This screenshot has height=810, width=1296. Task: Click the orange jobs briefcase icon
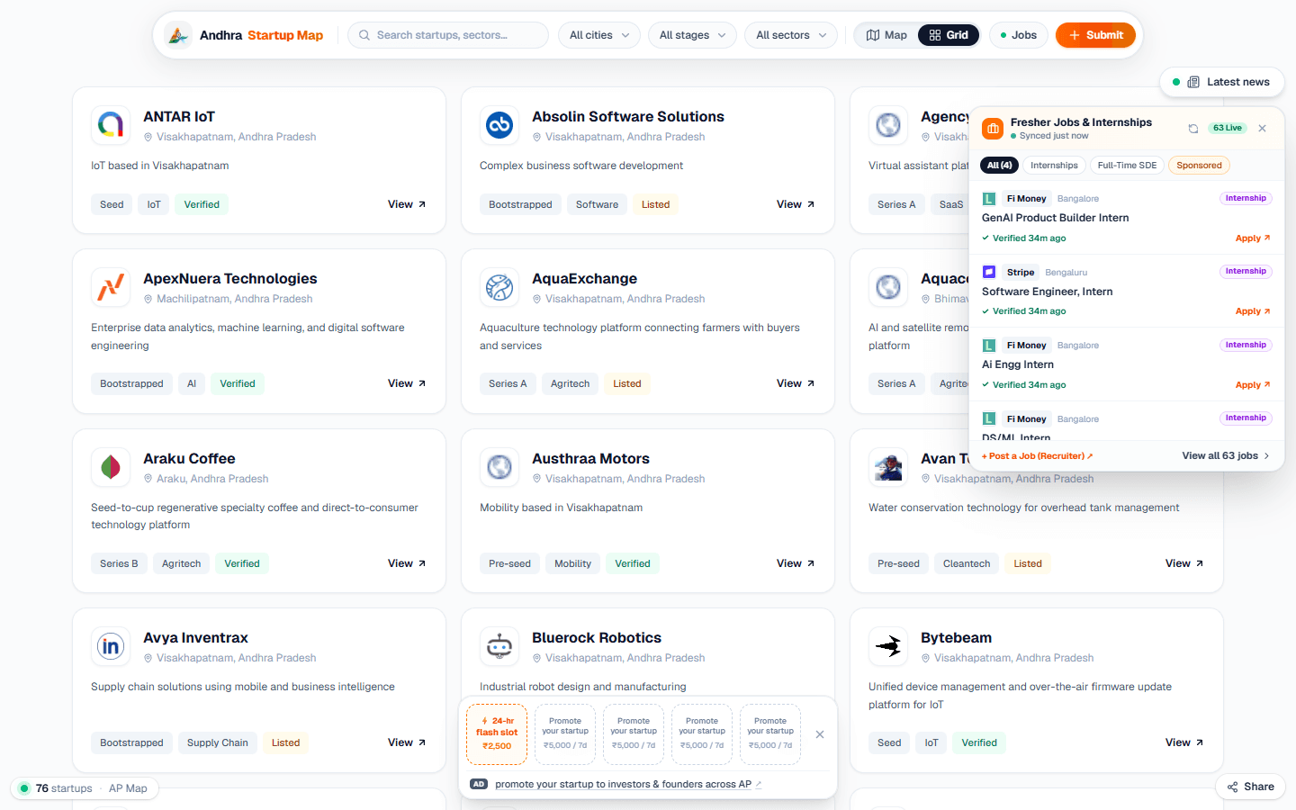pyautogui.click(x=993, y=129)
